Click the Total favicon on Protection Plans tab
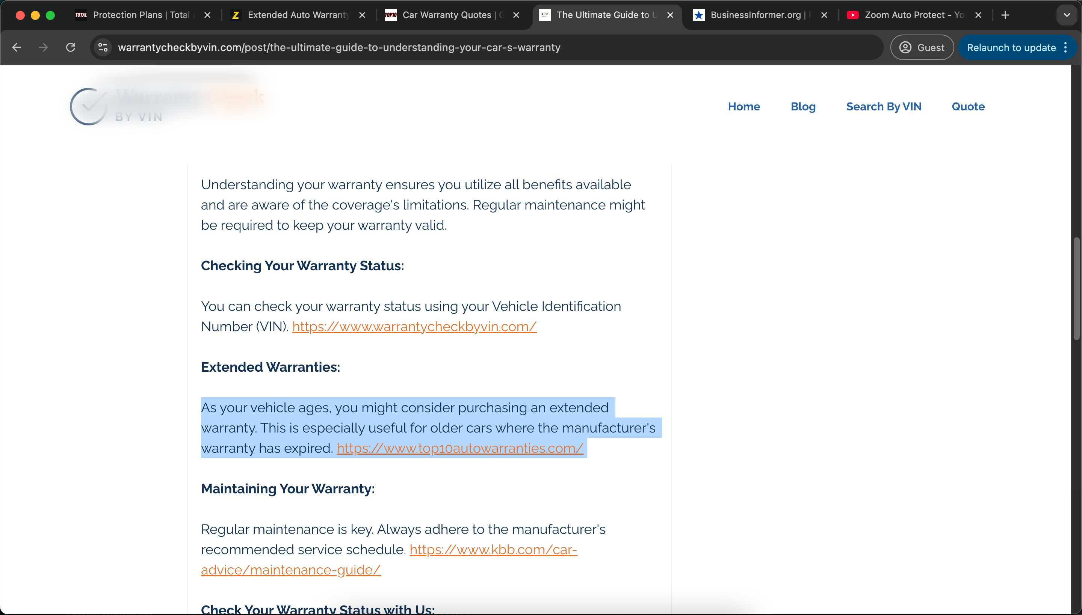The width and height of the screenshot is (1082, 615). point(81,15)
